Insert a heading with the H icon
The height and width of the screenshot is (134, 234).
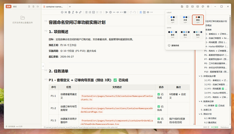66,12
